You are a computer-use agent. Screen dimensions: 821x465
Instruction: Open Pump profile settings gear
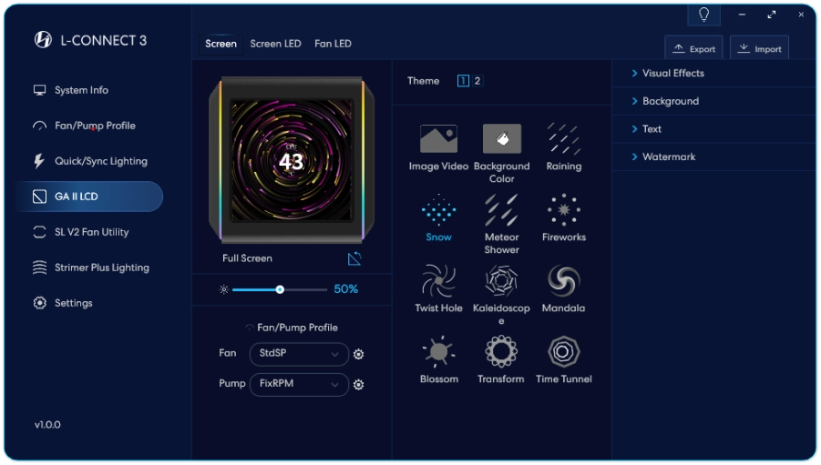358,384
